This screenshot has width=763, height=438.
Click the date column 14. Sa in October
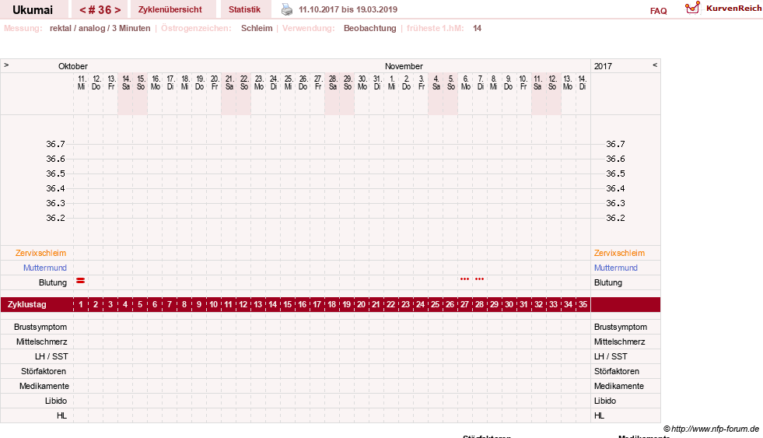coord(126,82)
